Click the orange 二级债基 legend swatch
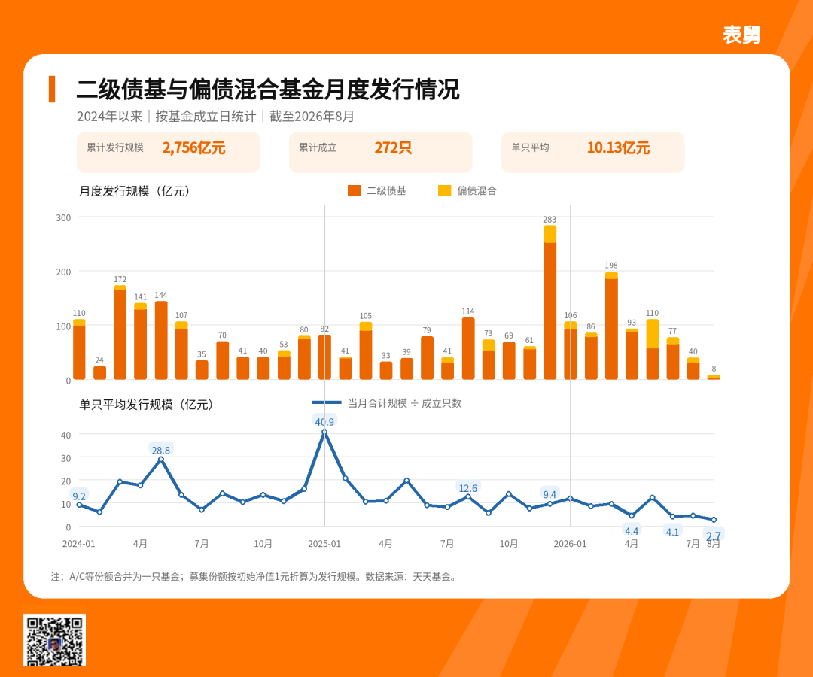 click(x=354, y=190)
